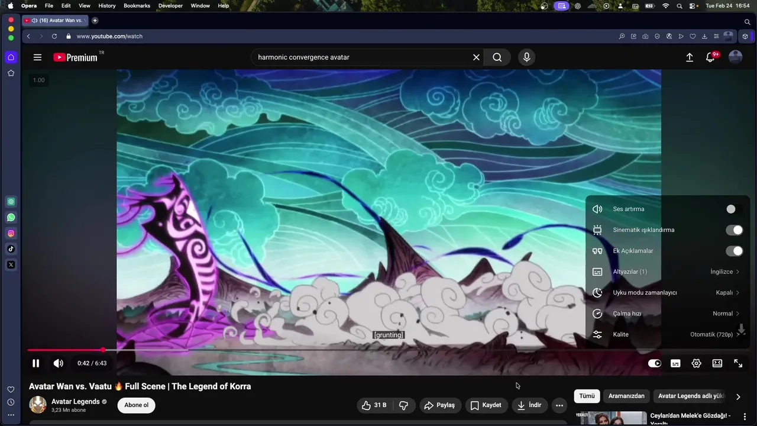The width and height of the screenshot is (757, 426).
Task: Disable Ek Açıklamalar switch
Action: (x=734, y=251)
